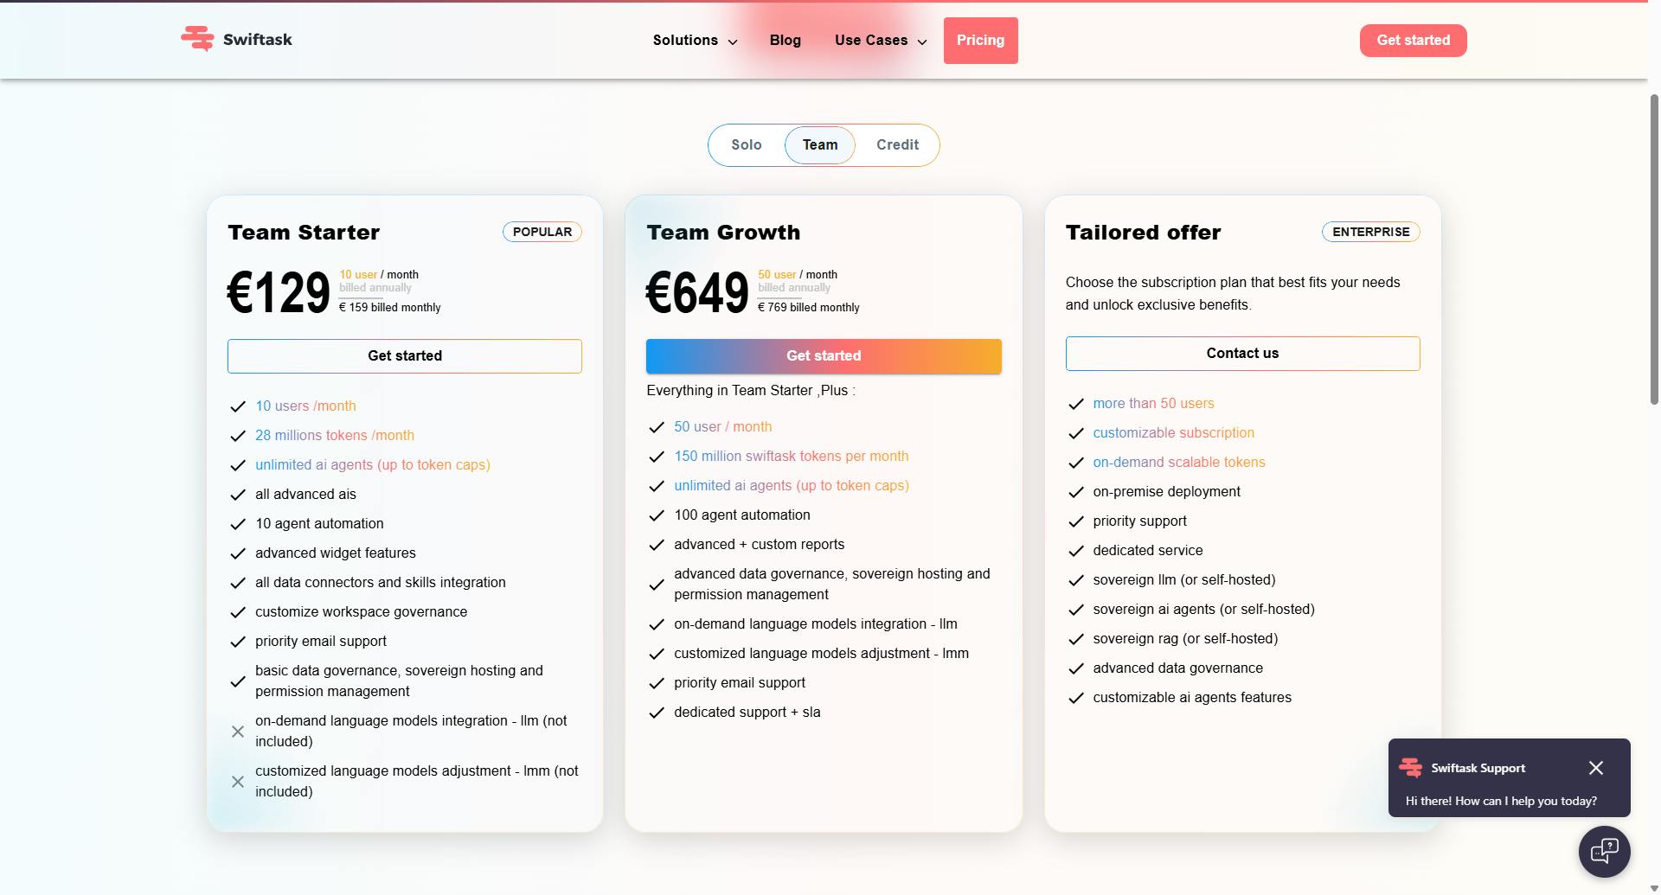This screenshot has width=1661, height=895.
Task: Open the Blog page
Action: click(785, 40)
